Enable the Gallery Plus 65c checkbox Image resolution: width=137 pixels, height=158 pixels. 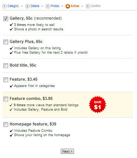pos(6,42)
